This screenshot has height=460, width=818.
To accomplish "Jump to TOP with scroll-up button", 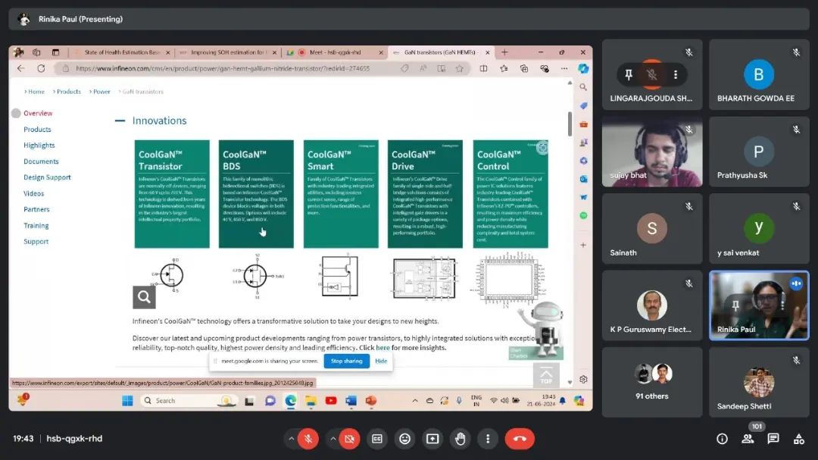I will coord(546,375).
